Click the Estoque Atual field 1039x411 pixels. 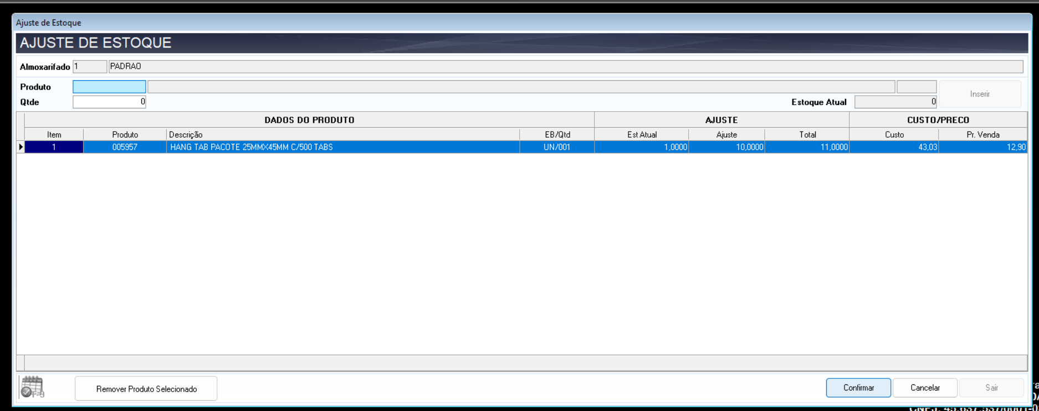[x=895, y=102]
